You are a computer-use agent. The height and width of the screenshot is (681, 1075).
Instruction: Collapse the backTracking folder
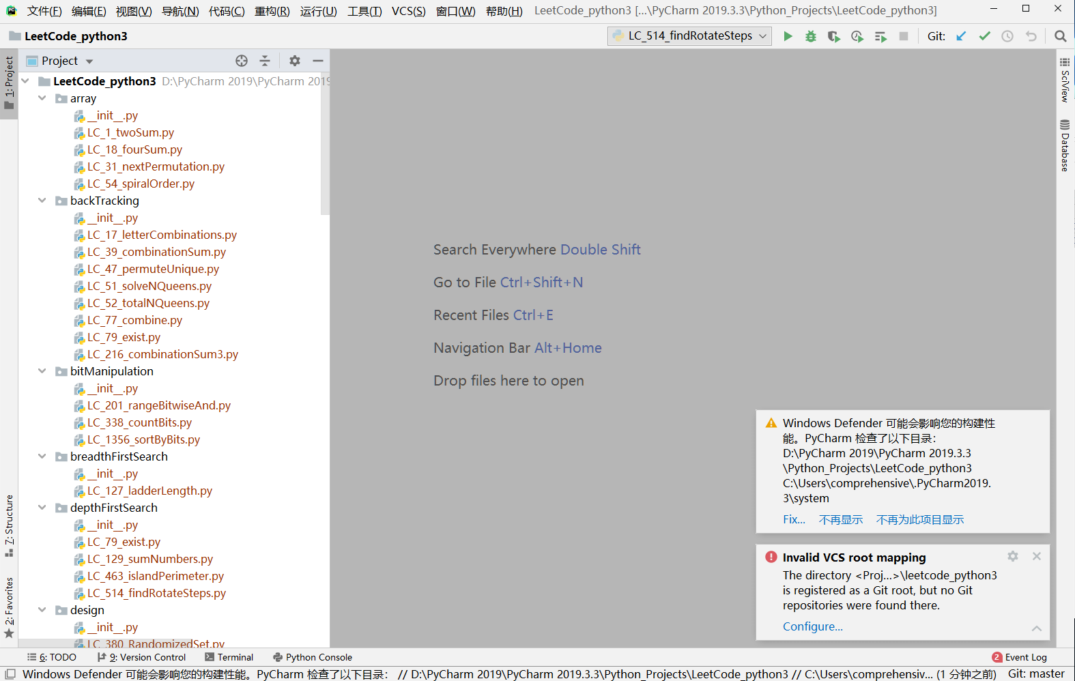(42, 201)
